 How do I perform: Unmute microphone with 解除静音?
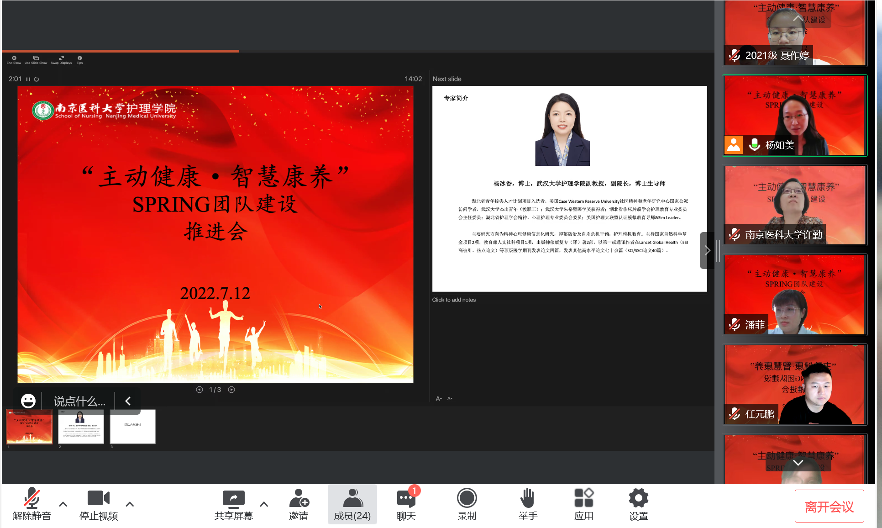point(31,499)
